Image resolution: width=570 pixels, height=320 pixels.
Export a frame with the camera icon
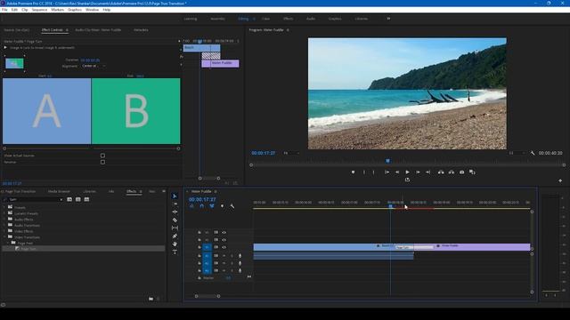(x=461, y=172)
